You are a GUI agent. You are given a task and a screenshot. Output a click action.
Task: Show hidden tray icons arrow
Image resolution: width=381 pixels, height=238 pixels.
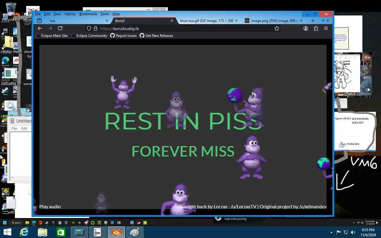(331, 232)
